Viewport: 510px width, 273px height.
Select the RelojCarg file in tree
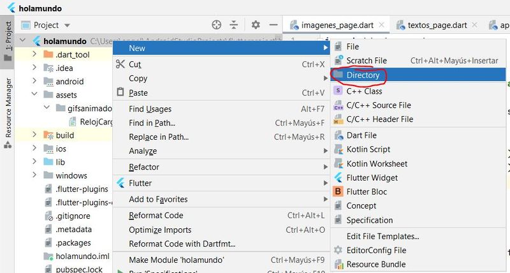pos(91,121)
